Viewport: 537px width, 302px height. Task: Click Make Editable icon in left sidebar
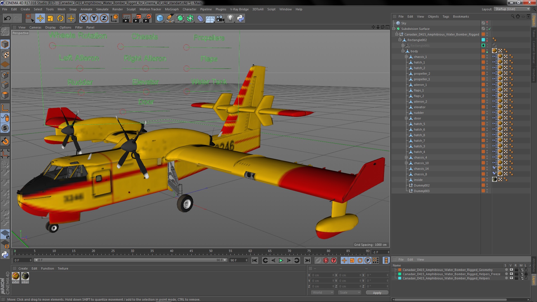click(5, 32)
